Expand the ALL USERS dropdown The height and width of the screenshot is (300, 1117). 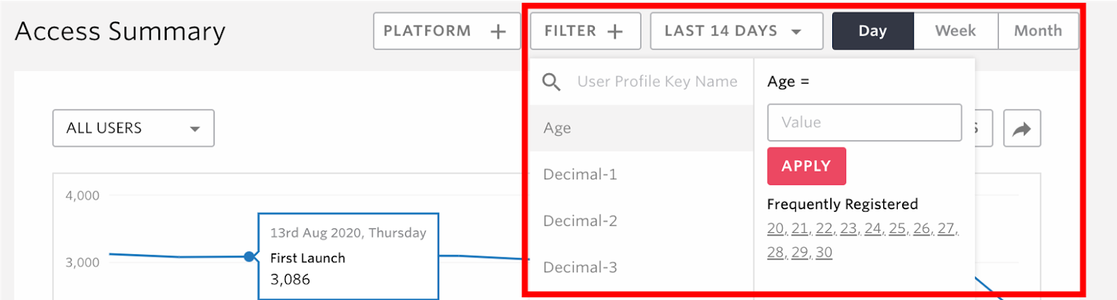tap(133, 128)
